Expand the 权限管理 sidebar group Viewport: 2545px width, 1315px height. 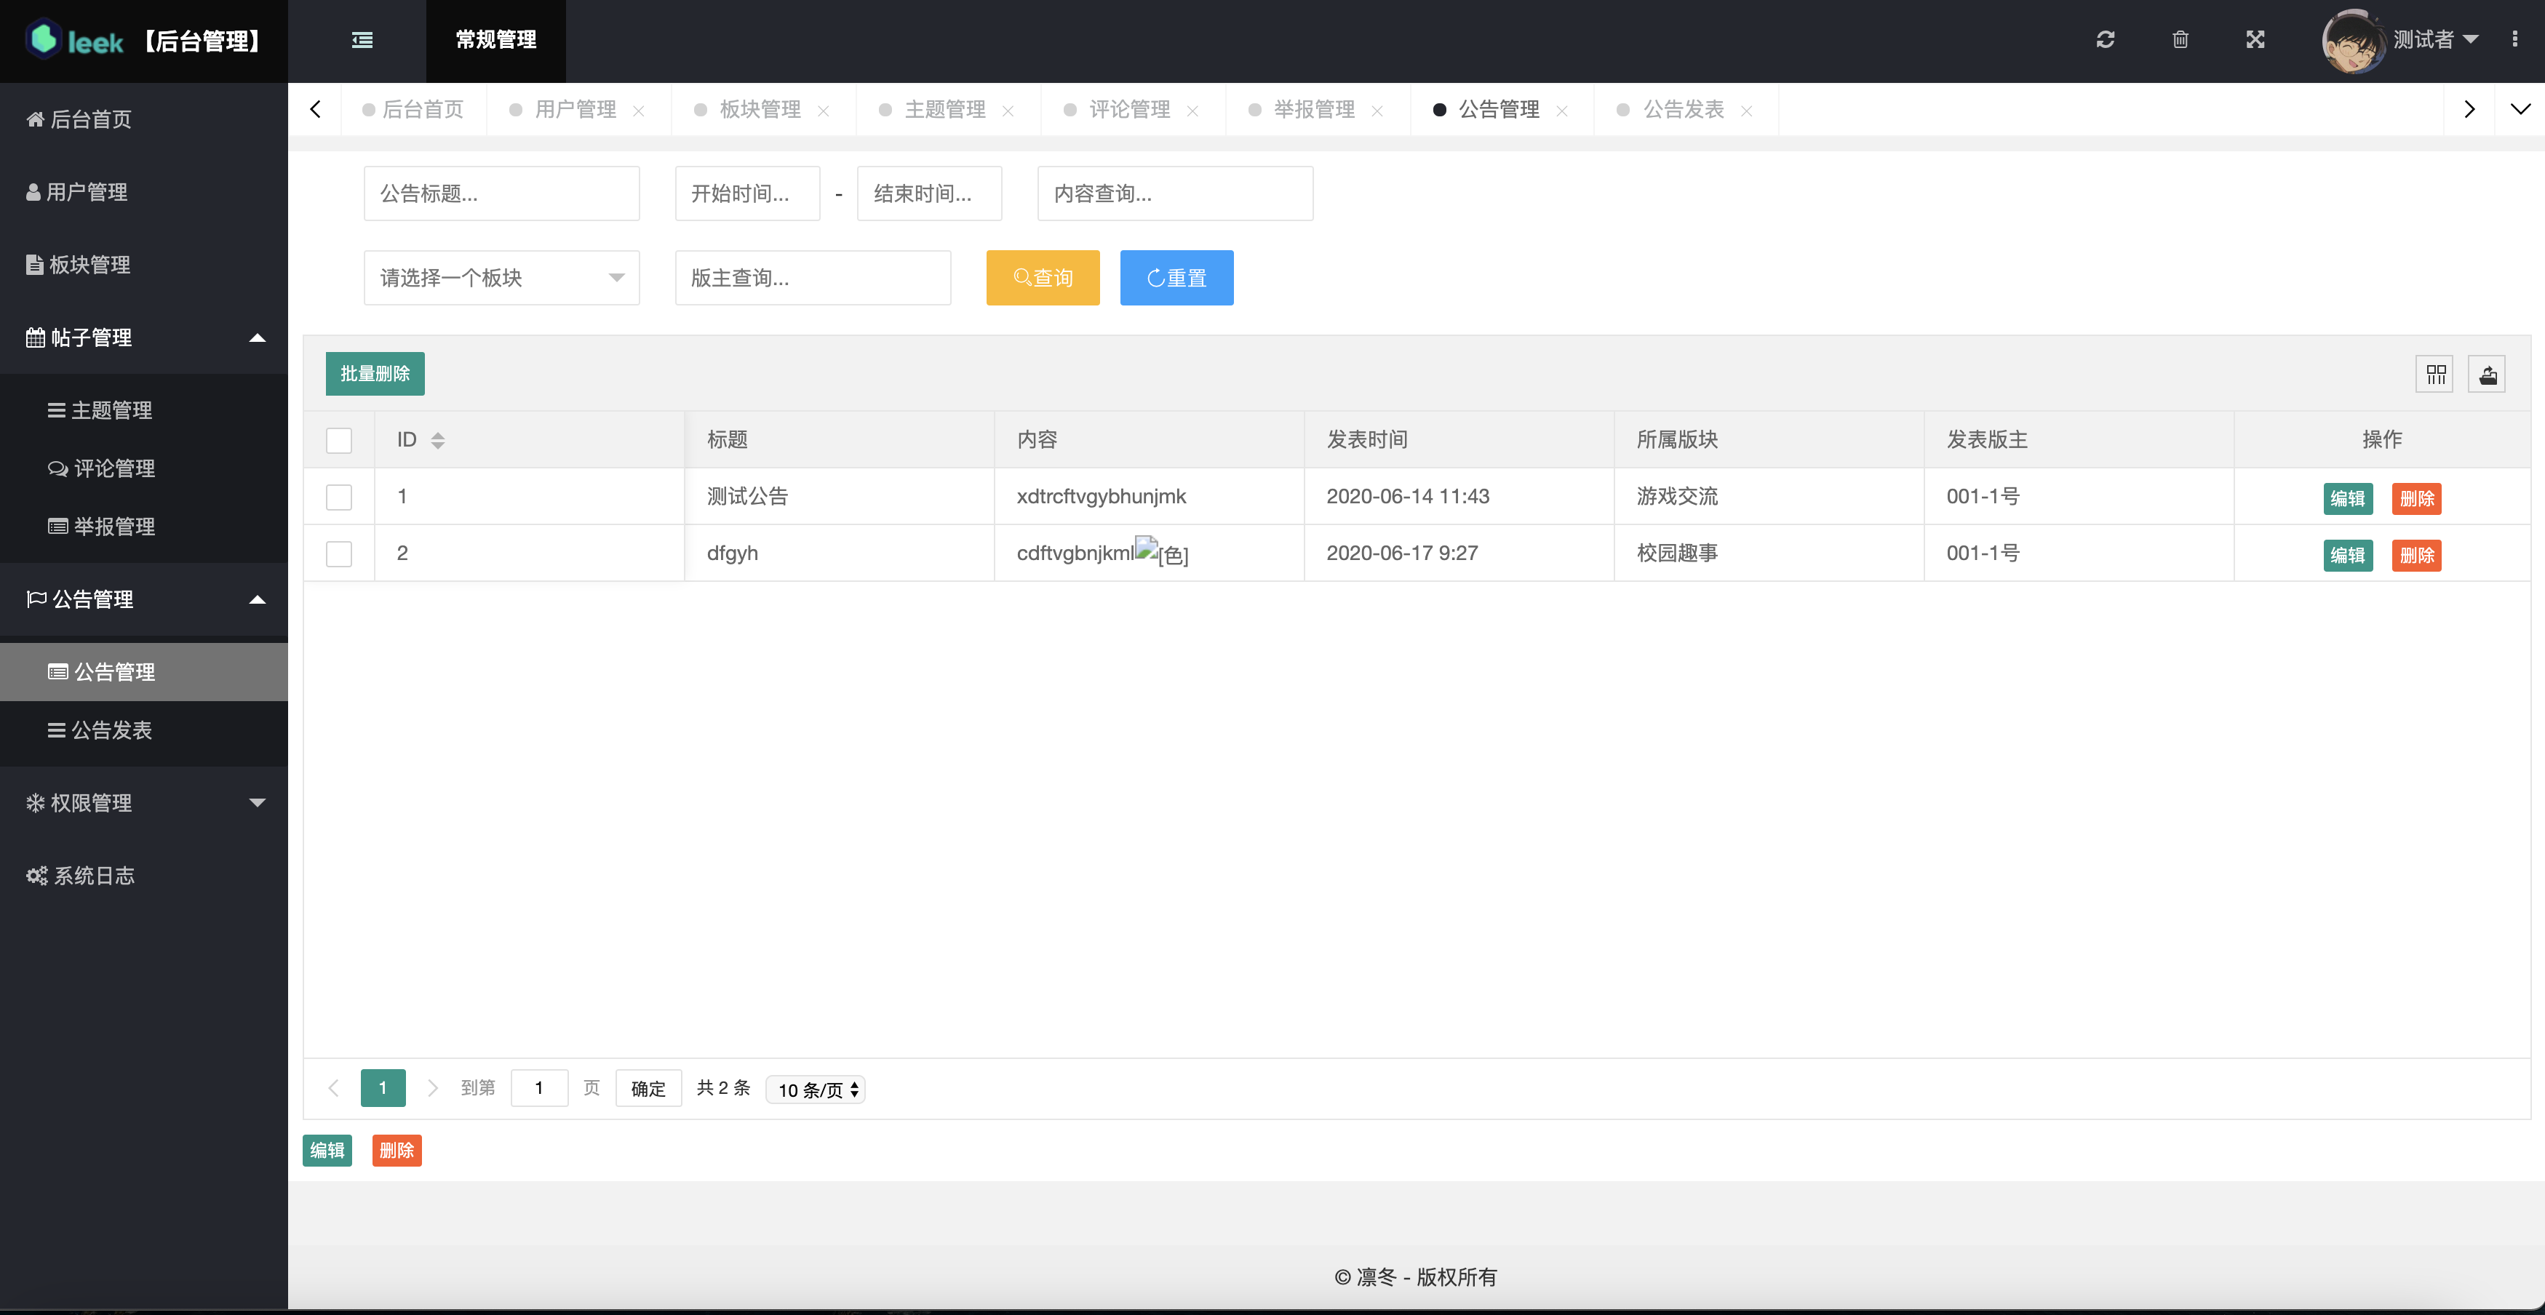[144, 803]
